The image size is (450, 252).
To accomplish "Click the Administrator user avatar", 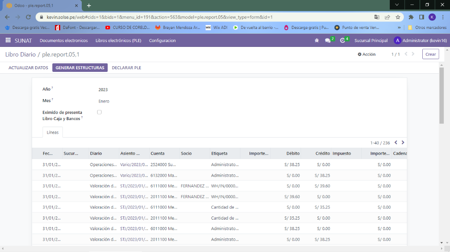I will click(x=397, y=40).
